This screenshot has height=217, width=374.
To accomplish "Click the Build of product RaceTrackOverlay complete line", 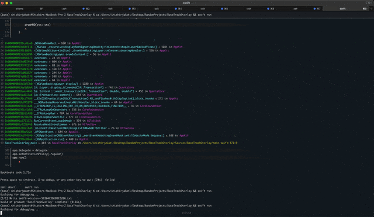I will click(41, 202).
